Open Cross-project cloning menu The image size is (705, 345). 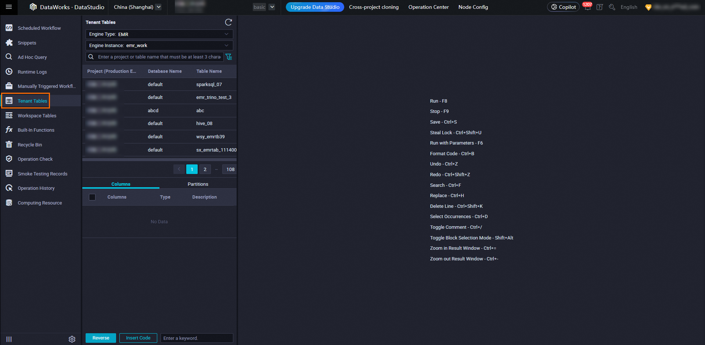374,7
